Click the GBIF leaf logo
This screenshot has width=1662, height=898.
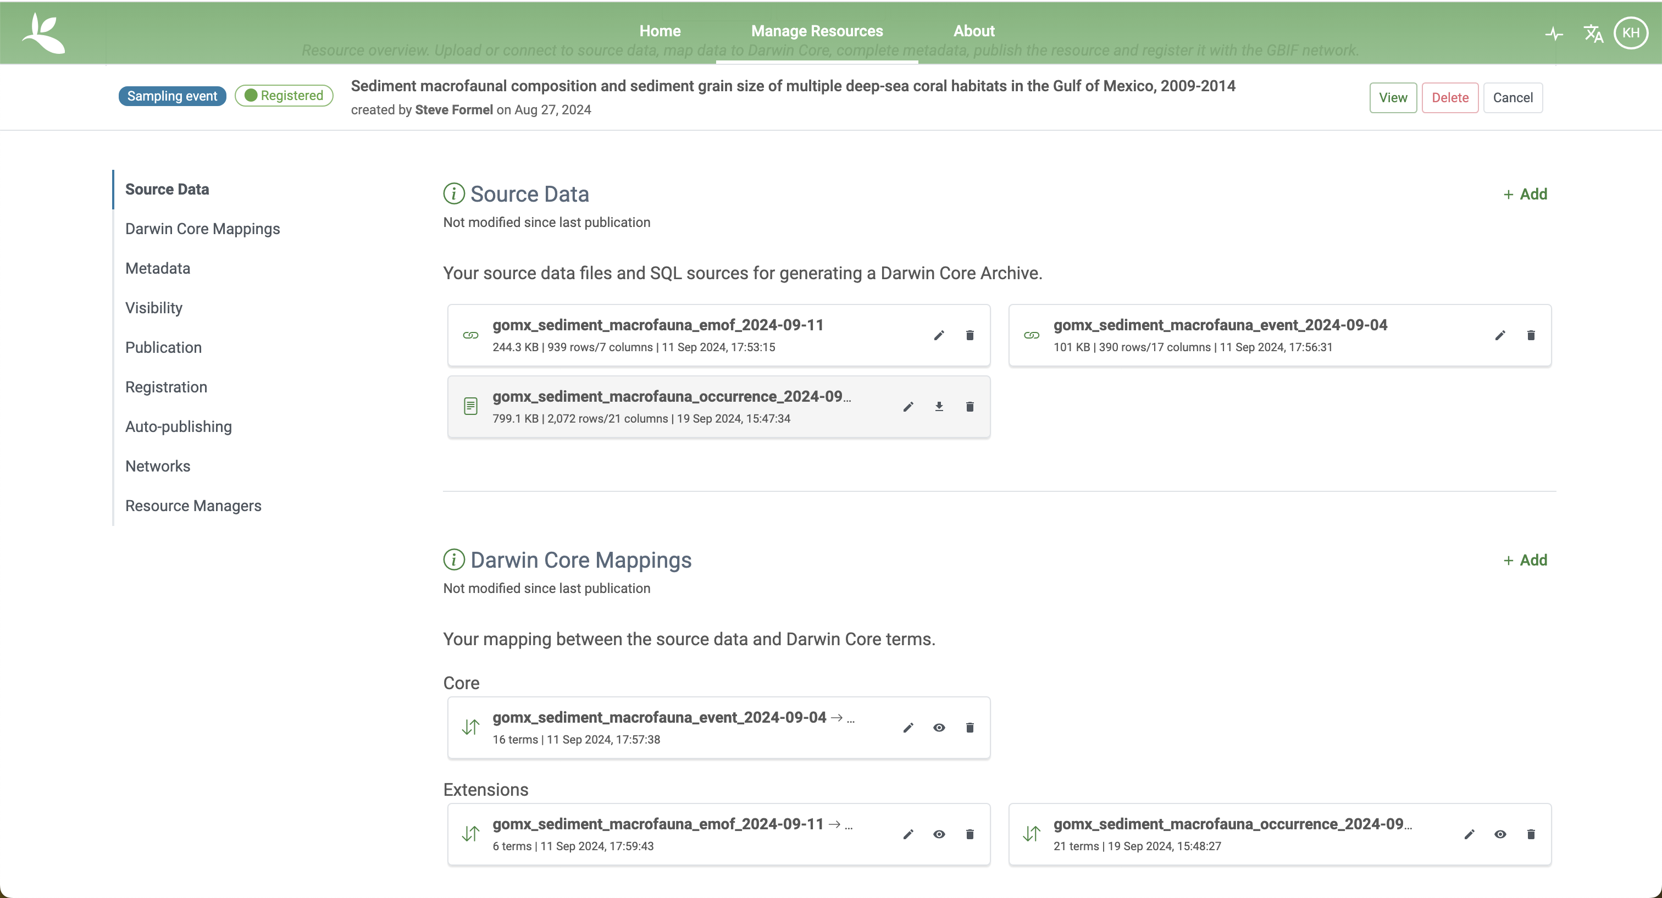pyautogui.click(x=43, y=32)
